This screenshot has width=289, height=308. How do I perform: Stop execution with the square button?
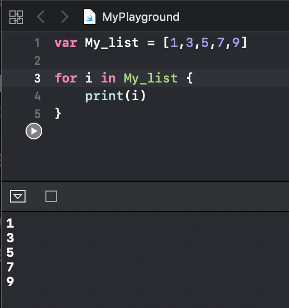tap(51, 196)
